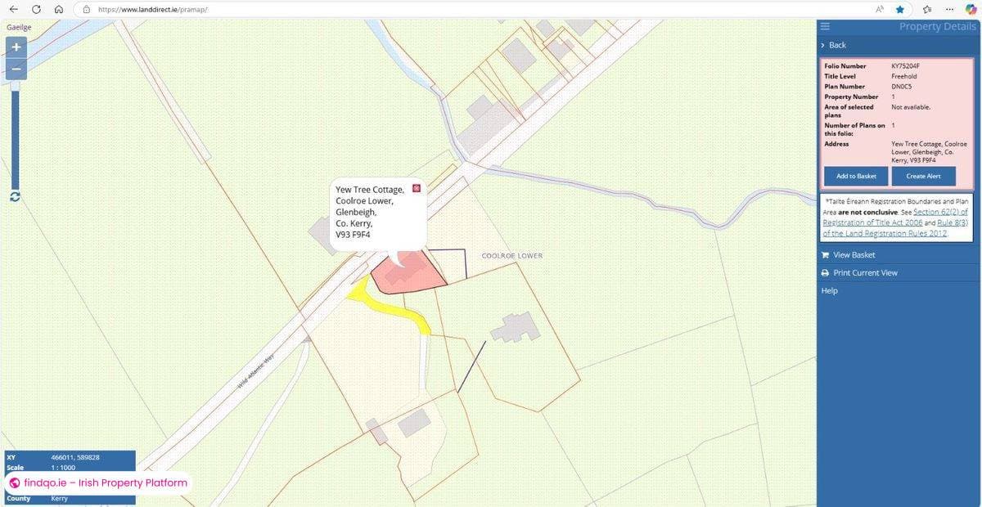The width and height of the screenshot is (982, 507).
Task: Zoom out with the minus button
Action: tap(16, 69)
